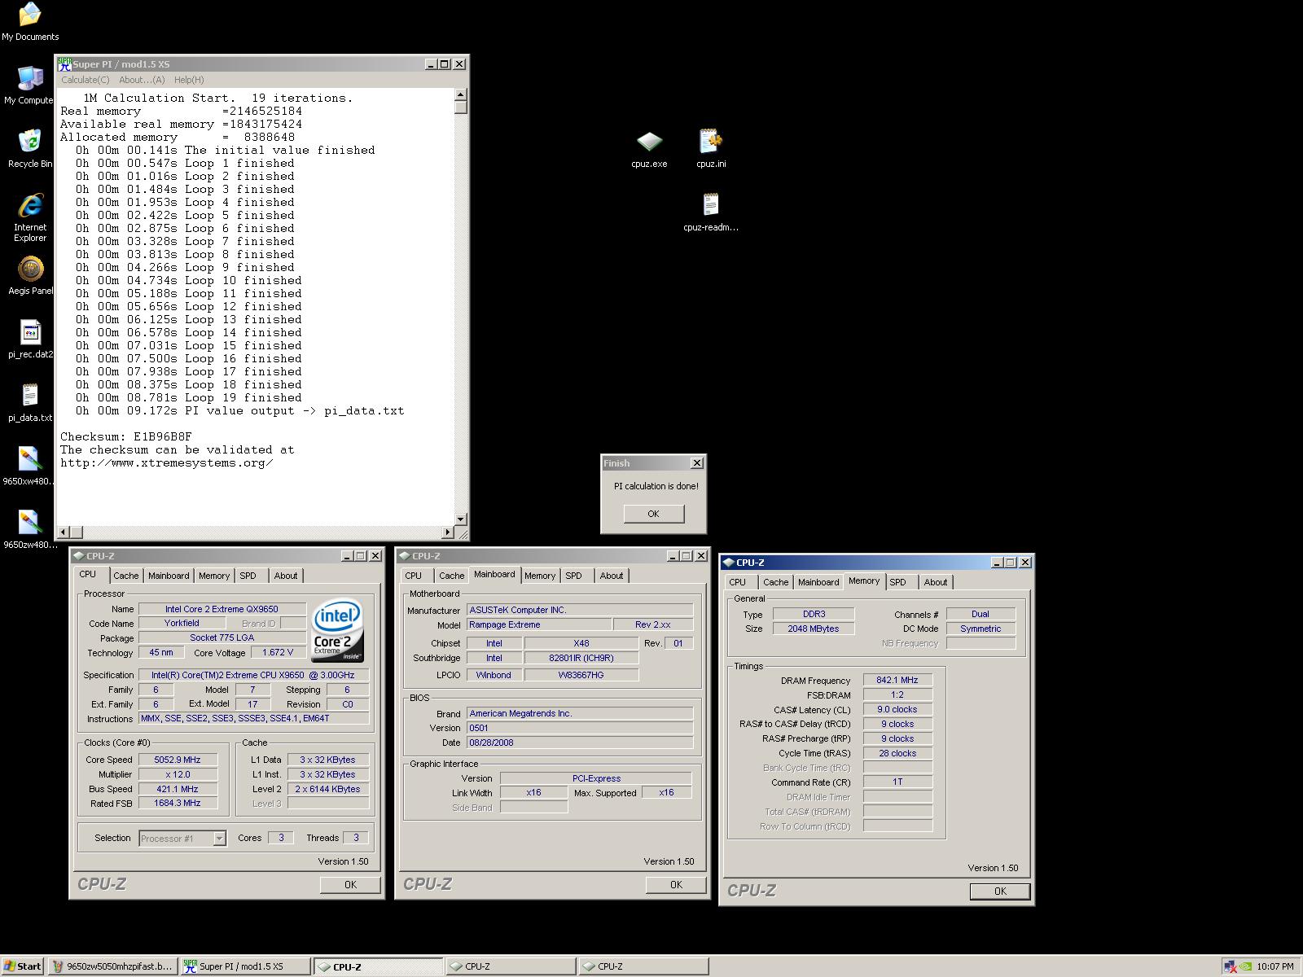
Task: Click Super PI horizontal scroll left arrow
Action: click(63, 532)
